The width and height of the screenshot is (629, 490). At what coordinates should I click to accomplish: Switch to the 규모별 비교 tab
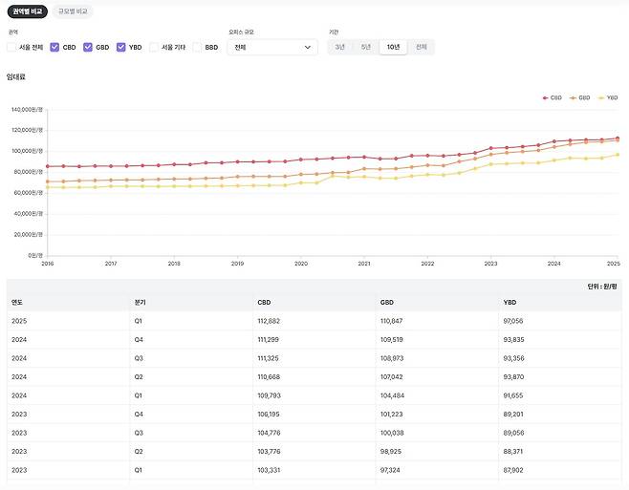click(x=73, y=11)
